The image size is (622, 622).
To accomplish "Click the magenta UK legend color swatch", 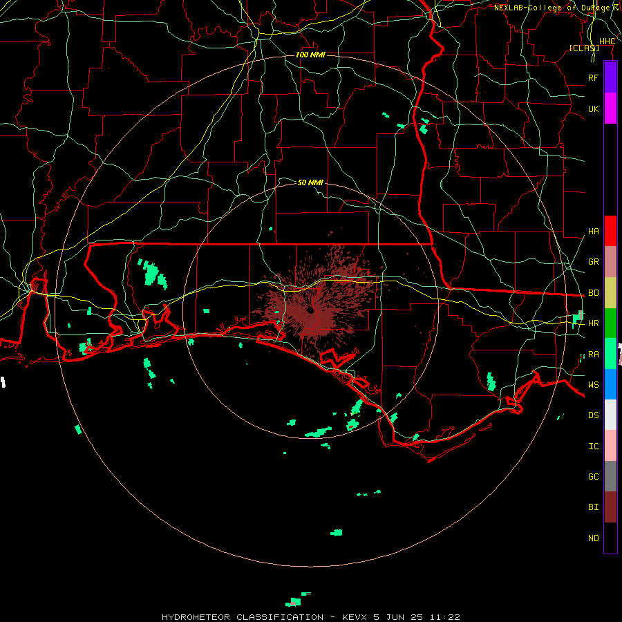I will pos(610,109).
